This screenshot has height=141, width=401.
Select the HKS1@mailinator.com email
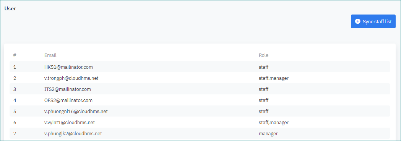[x=68, y=67]
